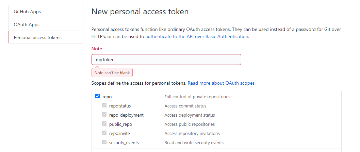Click the Access commit status description

[x=185, y=106]
